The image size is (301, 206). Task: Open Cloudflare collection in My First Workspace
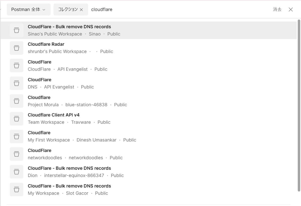[x=148, y=136]
